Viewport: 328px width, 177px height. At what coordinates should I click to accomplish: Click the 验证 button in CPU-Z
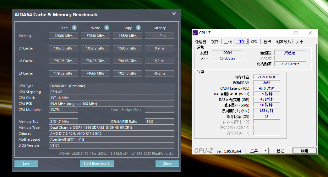coord(280,150)
